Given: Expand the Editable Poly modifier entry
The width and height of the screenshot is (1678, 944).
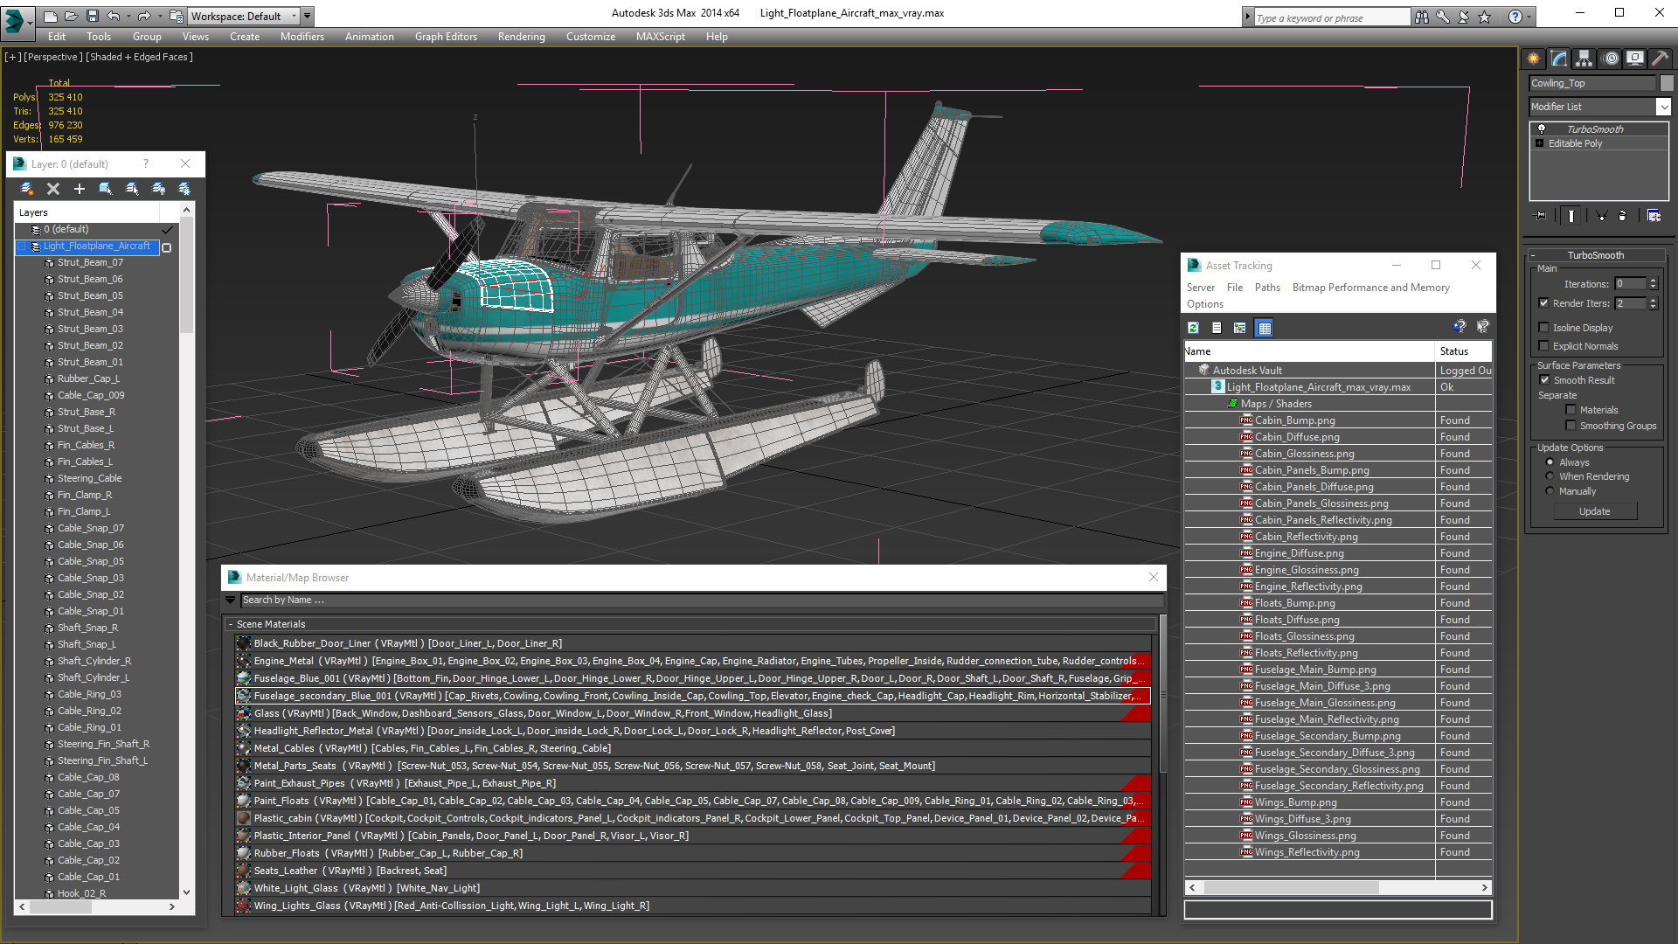Looking at the screenshot, I should tap(1540, 143).
